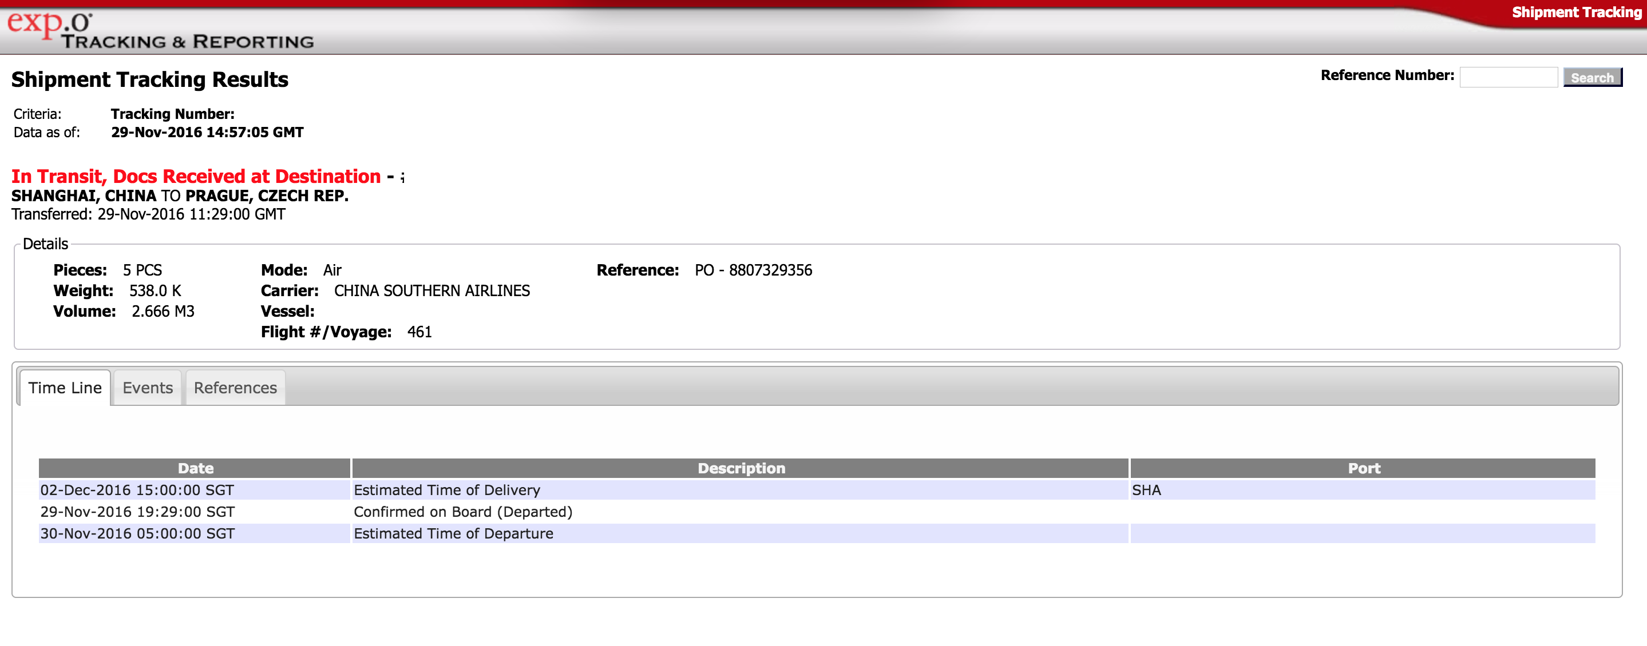
Task: Select the Time Line tab
Action: point(65,388)
